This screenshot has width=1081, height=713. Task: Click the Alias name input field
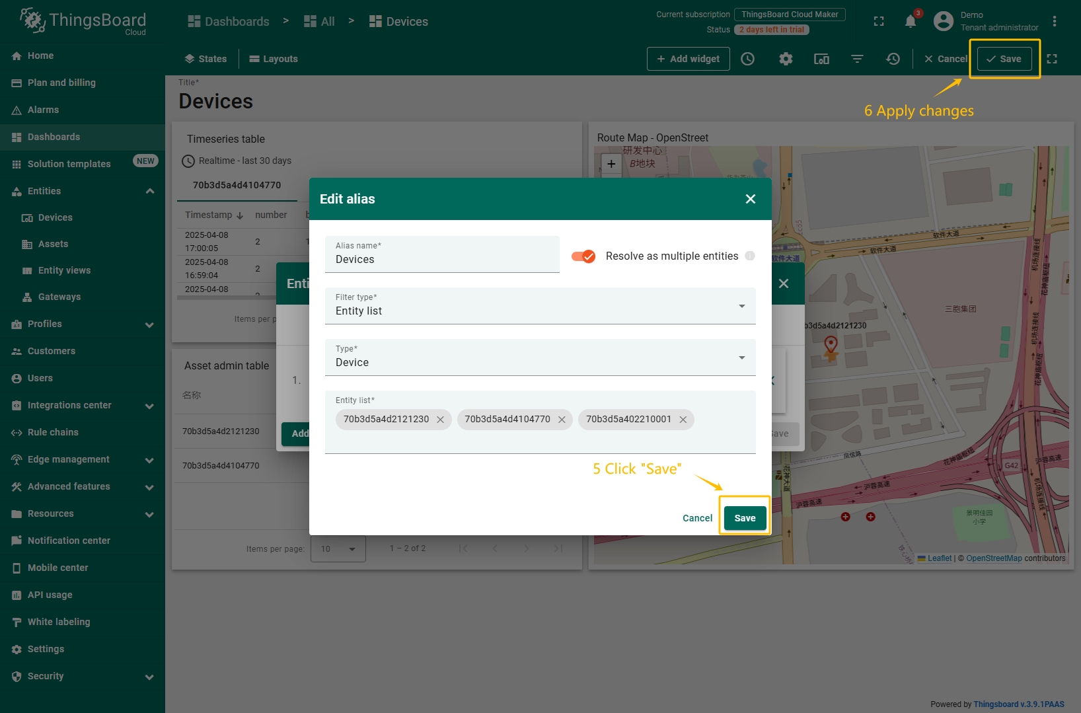point(442,259)
